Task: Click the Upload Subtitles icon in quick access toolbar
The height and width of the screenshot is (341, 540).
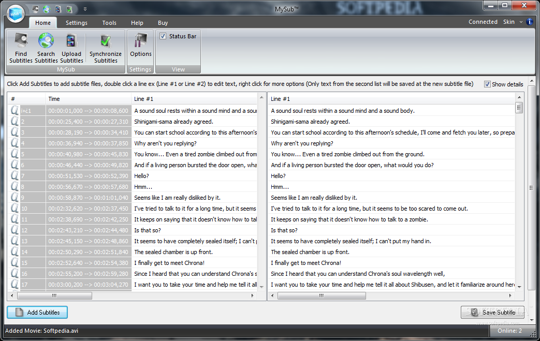Action: [58, 9]
